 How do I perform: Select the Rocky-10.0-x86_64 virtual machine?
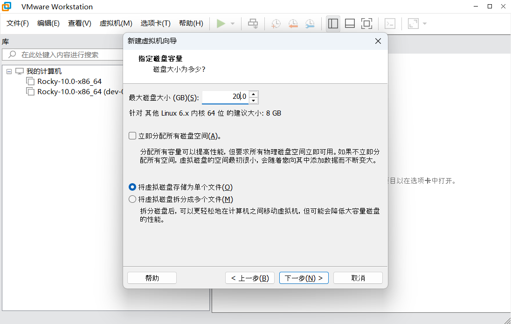coord(69,82)
